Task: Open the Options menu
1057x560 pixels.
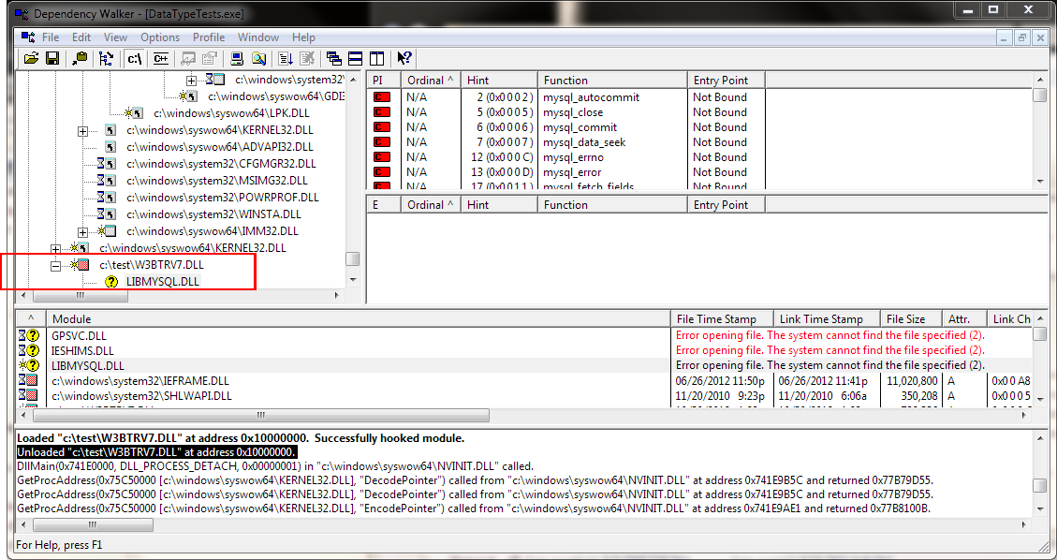Action: [x=160, y=37]
